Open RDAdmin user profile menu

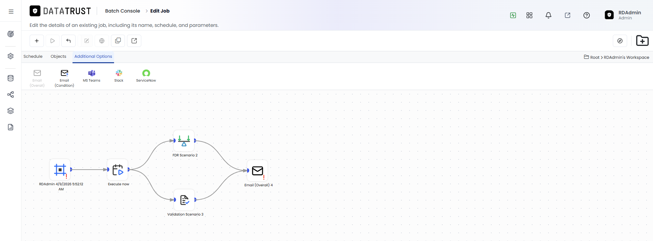click(x=623, y=15)
